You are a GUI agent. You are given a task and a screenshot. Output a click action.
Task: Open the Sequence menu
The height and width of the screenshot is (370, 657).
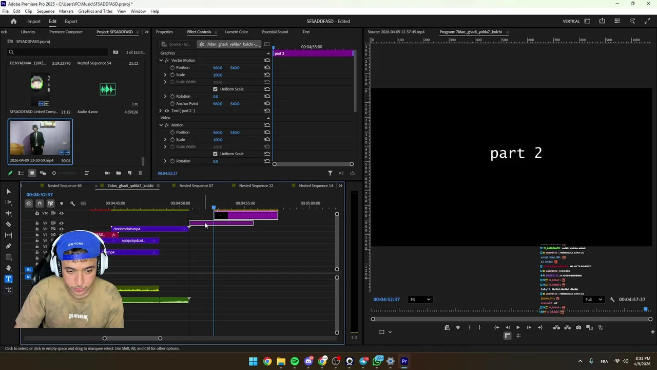[45, 11]
